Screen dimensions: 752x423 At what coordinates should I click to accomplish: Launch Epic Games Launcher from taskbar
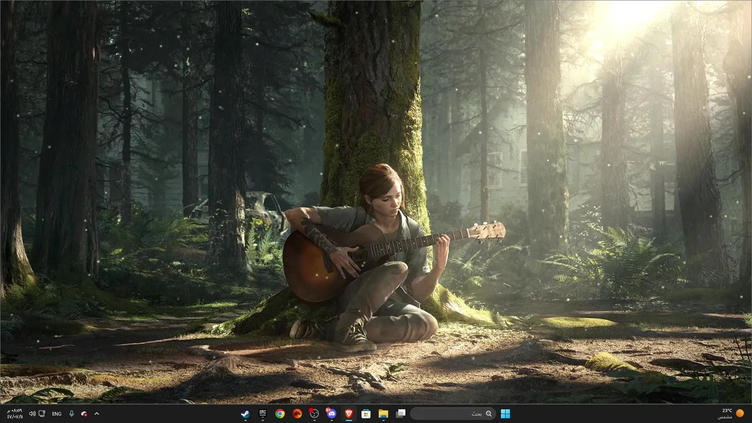pyautogui.click(x=263, y=414)
